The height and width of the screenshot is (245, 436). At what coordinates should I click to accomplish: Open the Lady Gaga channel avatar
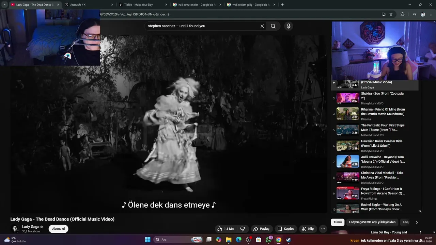coord(15,229)
